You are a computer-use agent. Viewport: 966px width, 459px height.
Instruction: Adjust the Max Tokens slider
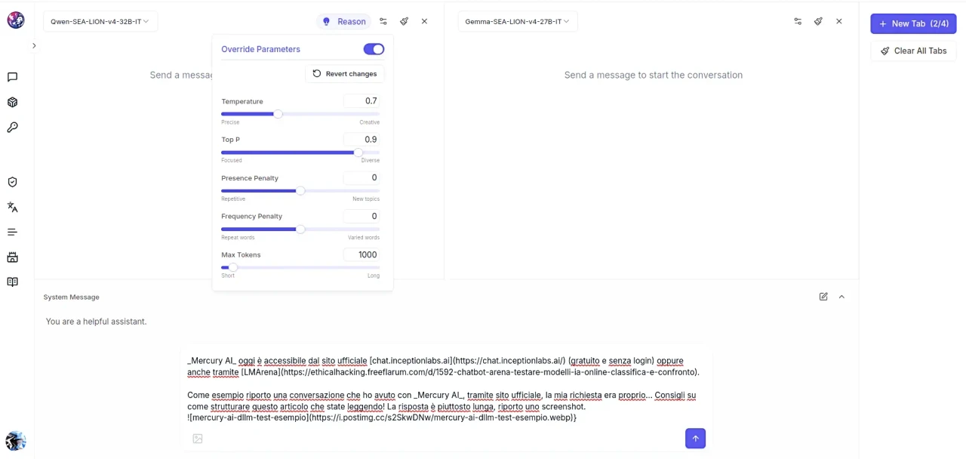point(300,267)
